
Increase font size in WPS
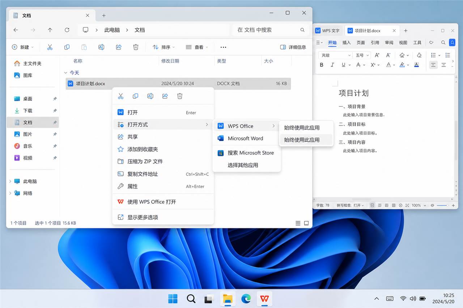(x=377, y=55)
